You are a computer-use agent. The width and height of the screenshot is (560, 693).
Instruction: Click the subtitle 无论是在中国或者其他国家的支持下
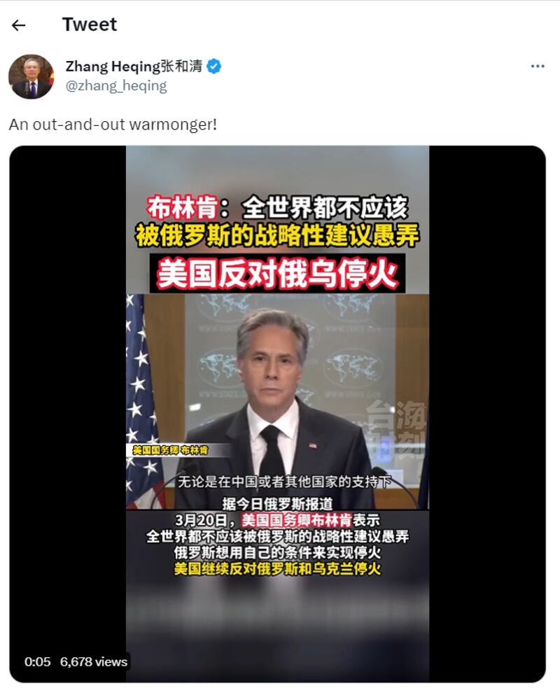click(x=284, y=482)
